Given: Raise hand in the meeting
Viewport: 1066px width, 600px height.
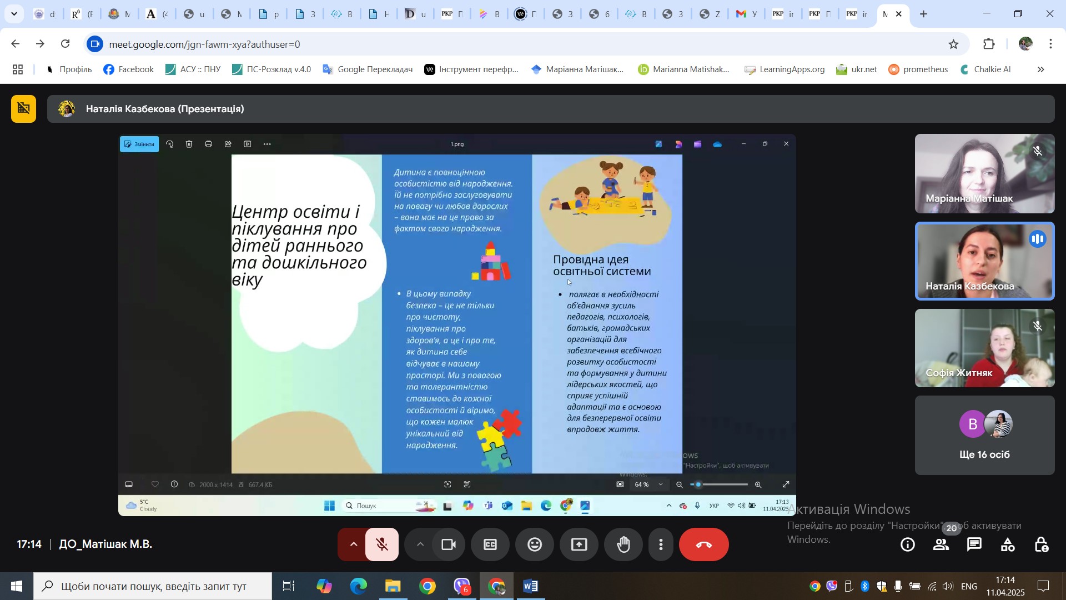Looking at the screenshot, I should coord(623,545).
